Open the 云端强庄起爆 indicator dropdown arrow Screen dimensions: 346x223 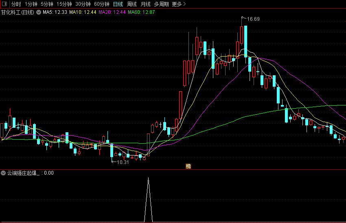[x=4, y=173]
